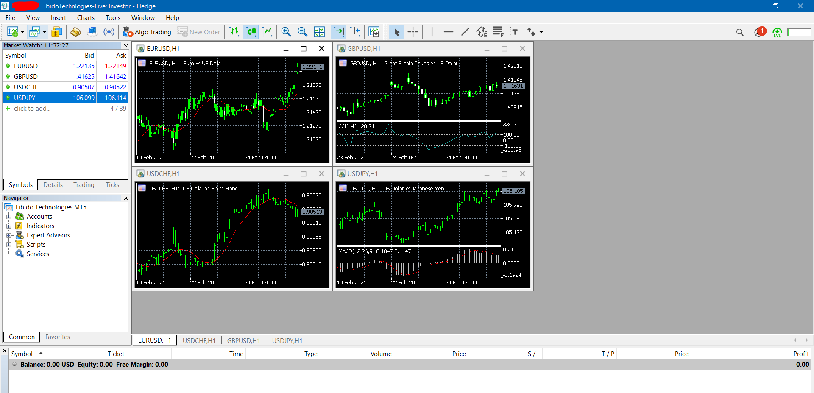Select the Fibonacci retracement tool
Viewport: 814px width, 393px height.
[x=498, y=32]
